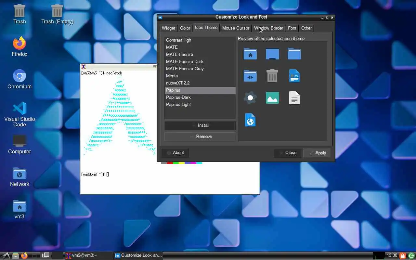Select the Icon Theme tab

[206, 28]
